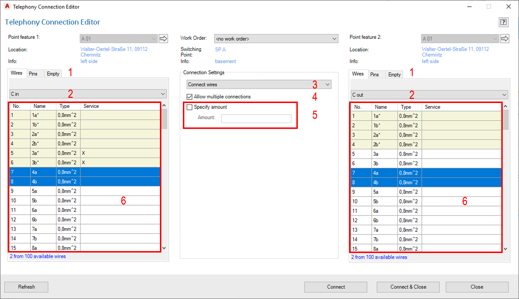Click the bottom Close button

(x=477, y=287)
